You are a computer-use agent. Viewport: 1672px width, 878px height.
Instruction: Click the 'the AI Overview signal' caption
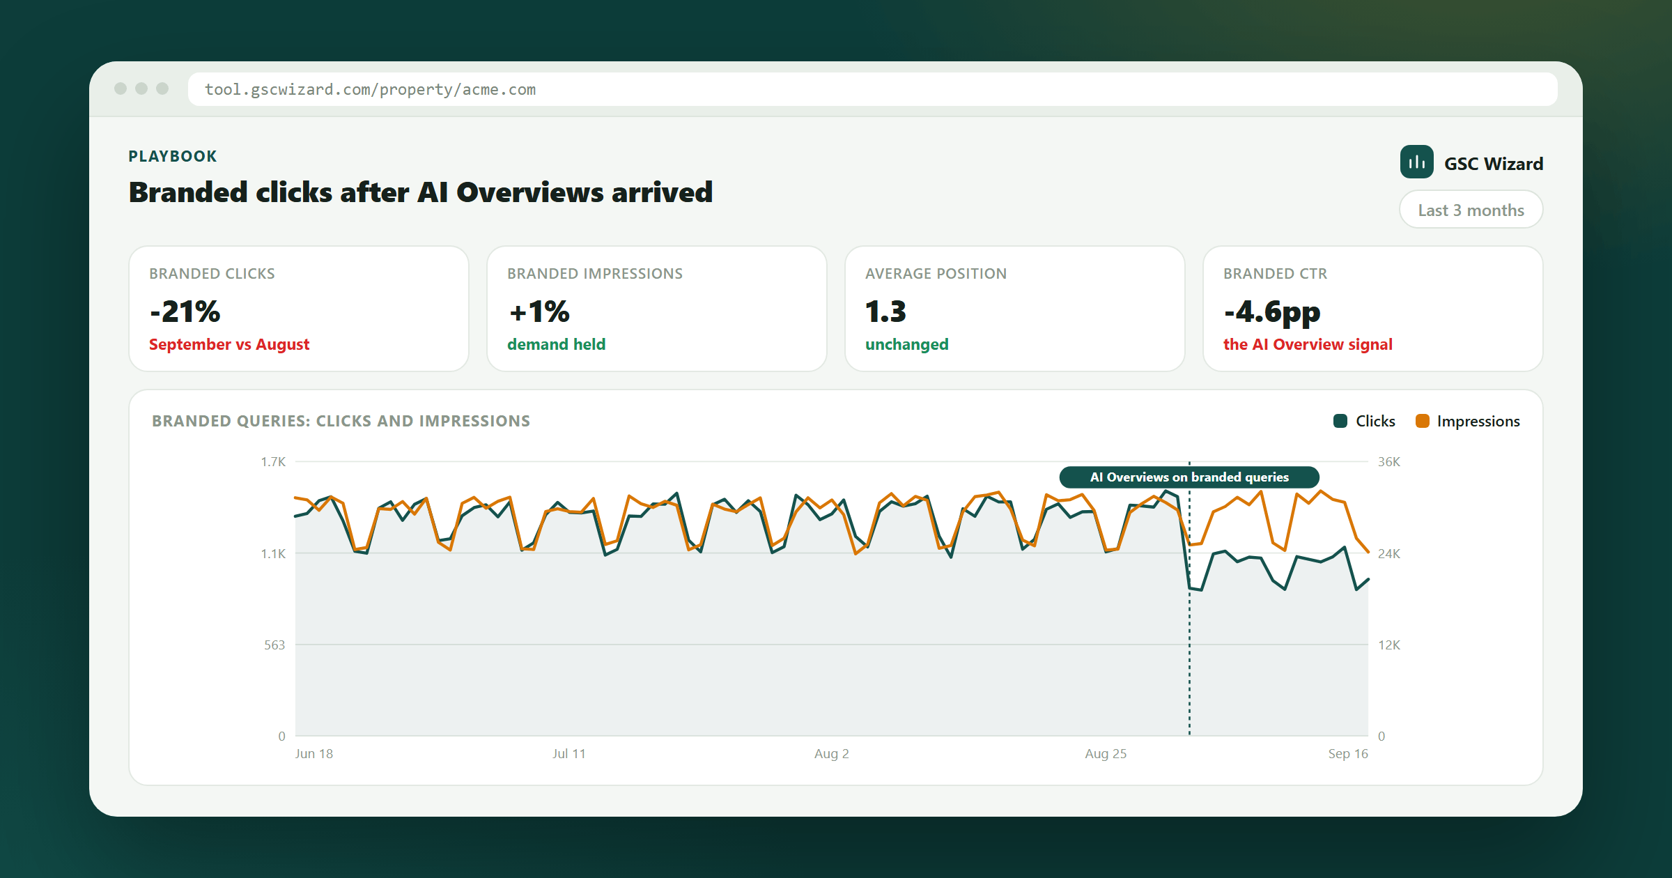[x=1308, y=344]
